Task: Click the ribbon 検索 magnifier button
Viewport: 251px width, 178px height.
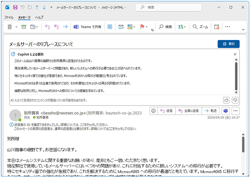Action: (x=165, y=27)
